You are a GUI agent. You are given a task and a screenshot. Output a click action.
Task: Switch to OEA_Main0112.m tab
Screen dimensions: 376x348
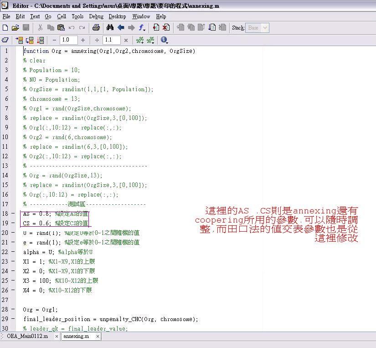click(x=27, y=336)
